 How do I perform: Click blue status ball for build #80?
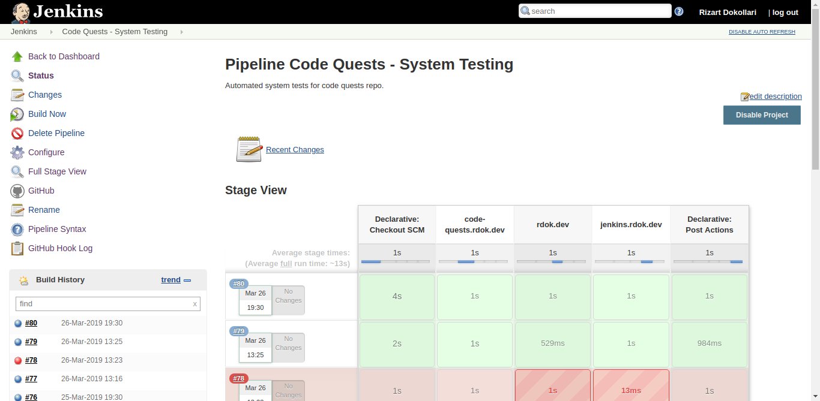[19, 324]
